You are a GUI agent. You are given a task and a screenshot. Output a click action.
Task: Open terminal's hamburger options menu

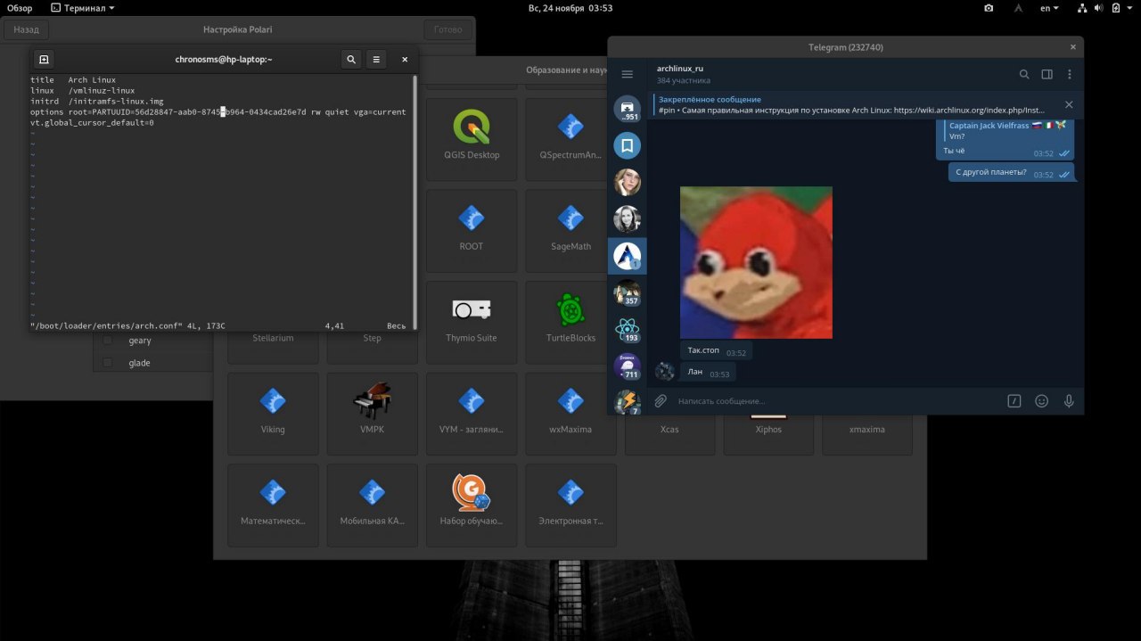tap(376, 60)
